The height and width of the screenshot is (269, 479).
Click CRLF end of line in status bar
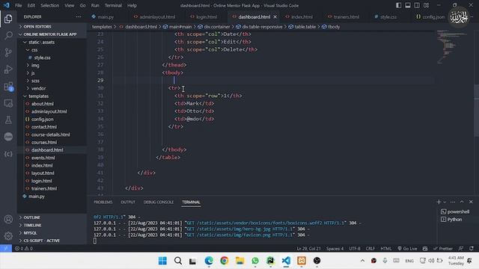coord(370,248)
